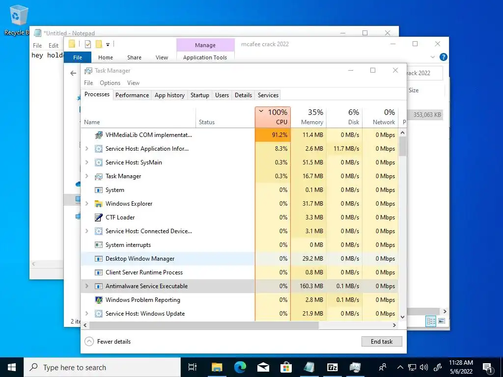Screen dimensions: 503x377
Task: Expand the Windows Explorer process group
Action: [x=86, y=204]
